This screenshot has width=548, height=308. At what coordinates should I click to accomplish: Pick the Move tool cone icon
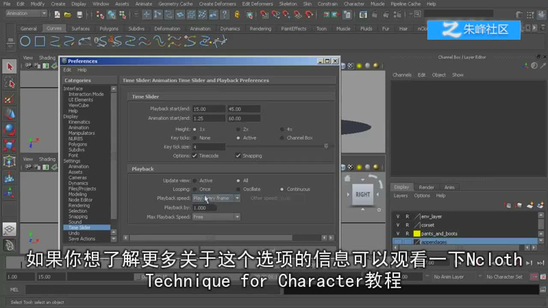9,114
